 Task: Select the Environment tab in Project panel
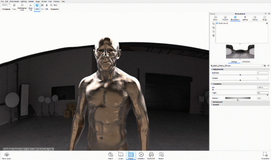(x=235, y=18)
